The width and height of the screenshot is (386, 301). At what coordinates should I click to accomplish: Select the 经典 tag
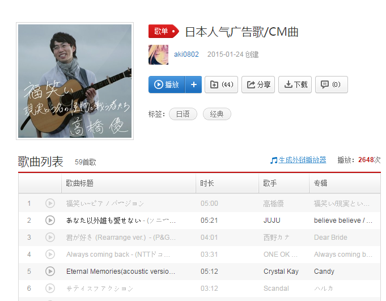click(x=217, y=114)
